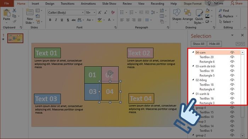Screen dimensions: 248x139
Task: Hide the 04-cam group with eye icon
Action: [x=232, y=53]
